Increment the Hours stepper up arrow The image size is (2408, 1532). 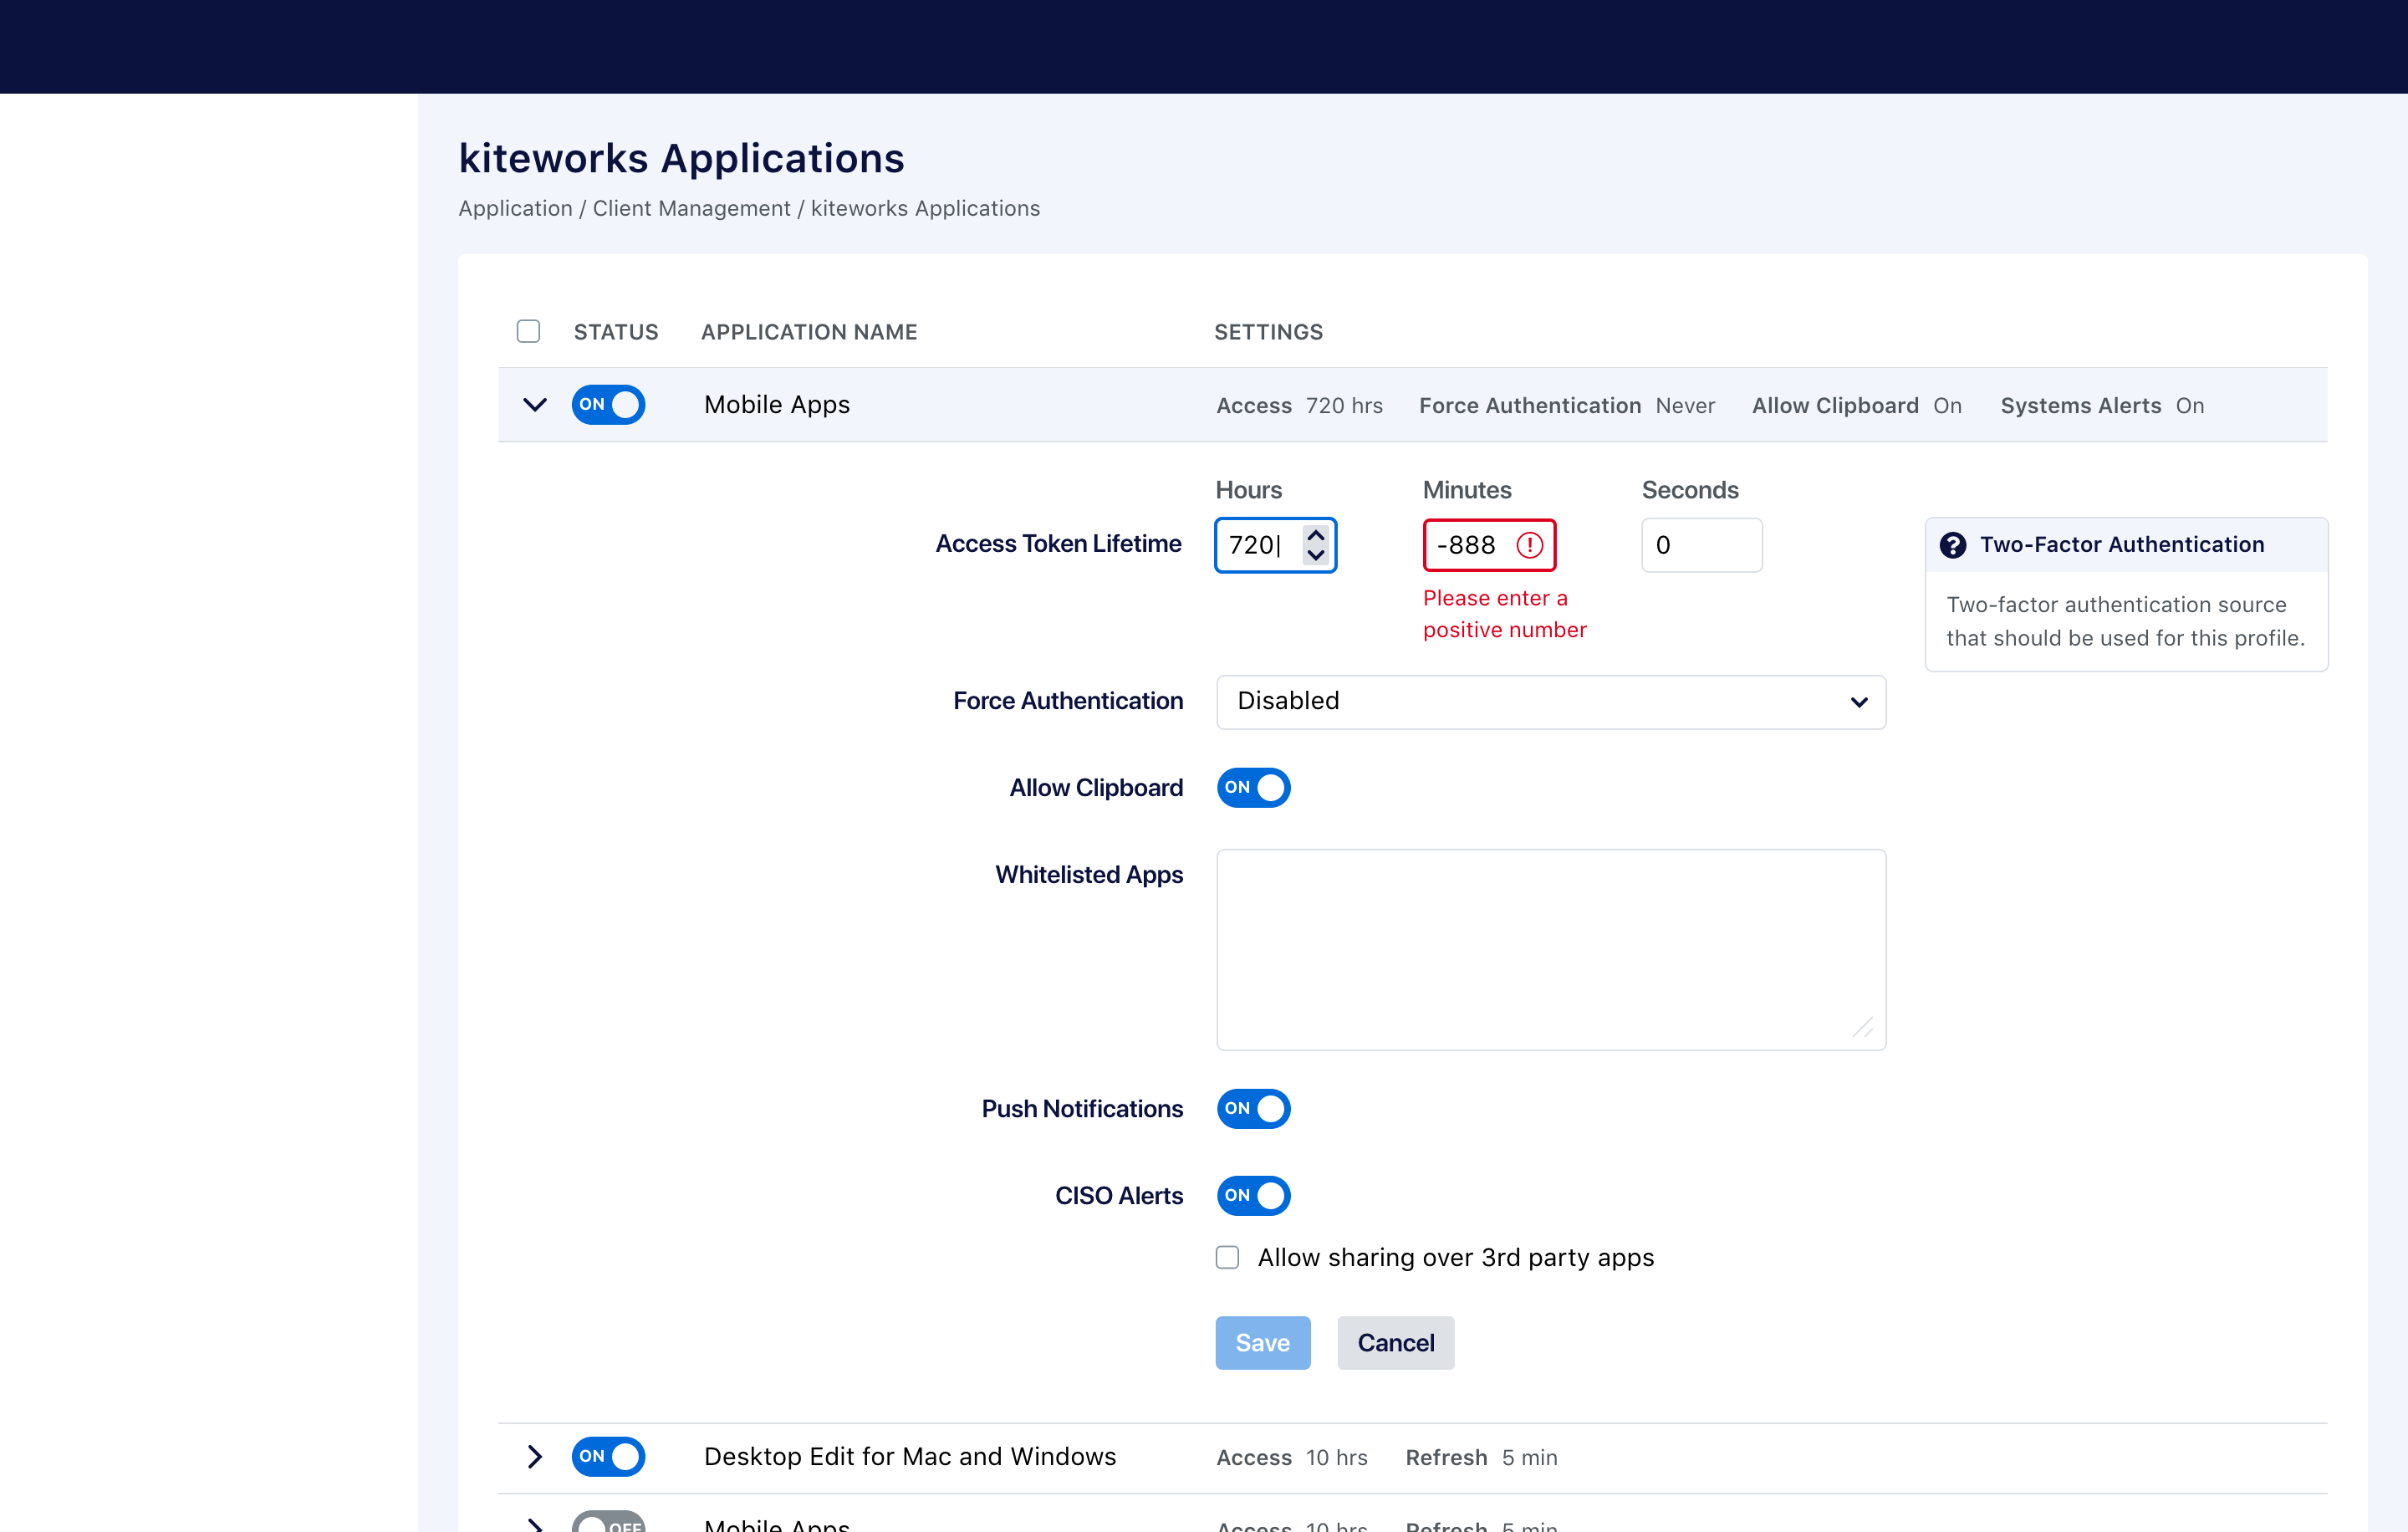point(1316,535)
